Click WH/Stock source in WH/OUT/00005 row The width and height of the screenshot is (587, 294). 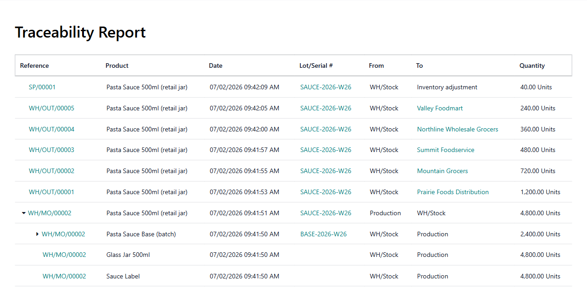pyautogui.click(x=384, y=108)
